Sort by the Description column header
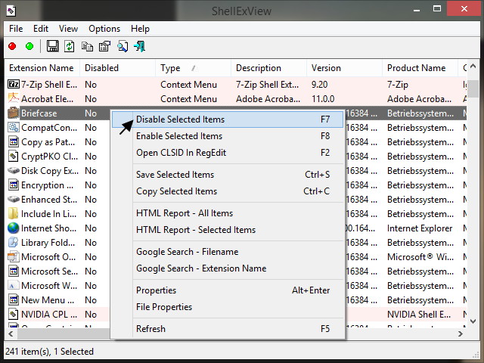 (x=269, y=68)
